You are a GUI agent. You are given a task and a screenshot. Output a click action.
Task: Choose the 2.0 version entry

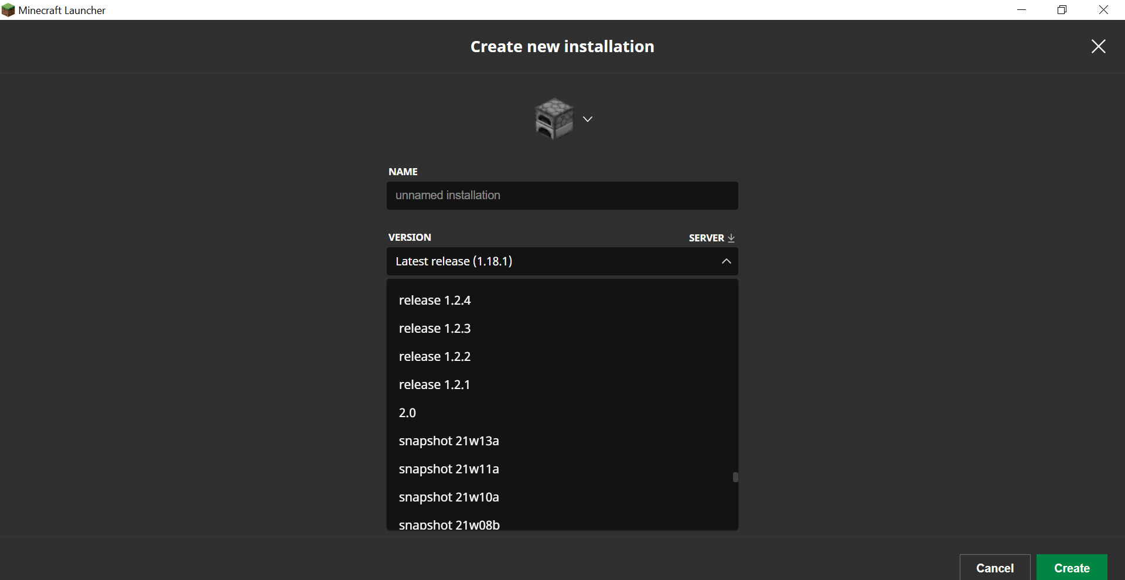[407, 413]
